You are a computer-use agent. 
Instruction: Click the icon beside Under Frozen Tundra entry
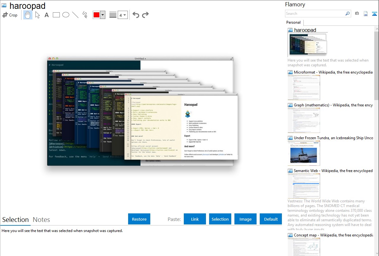click(290, 138)
